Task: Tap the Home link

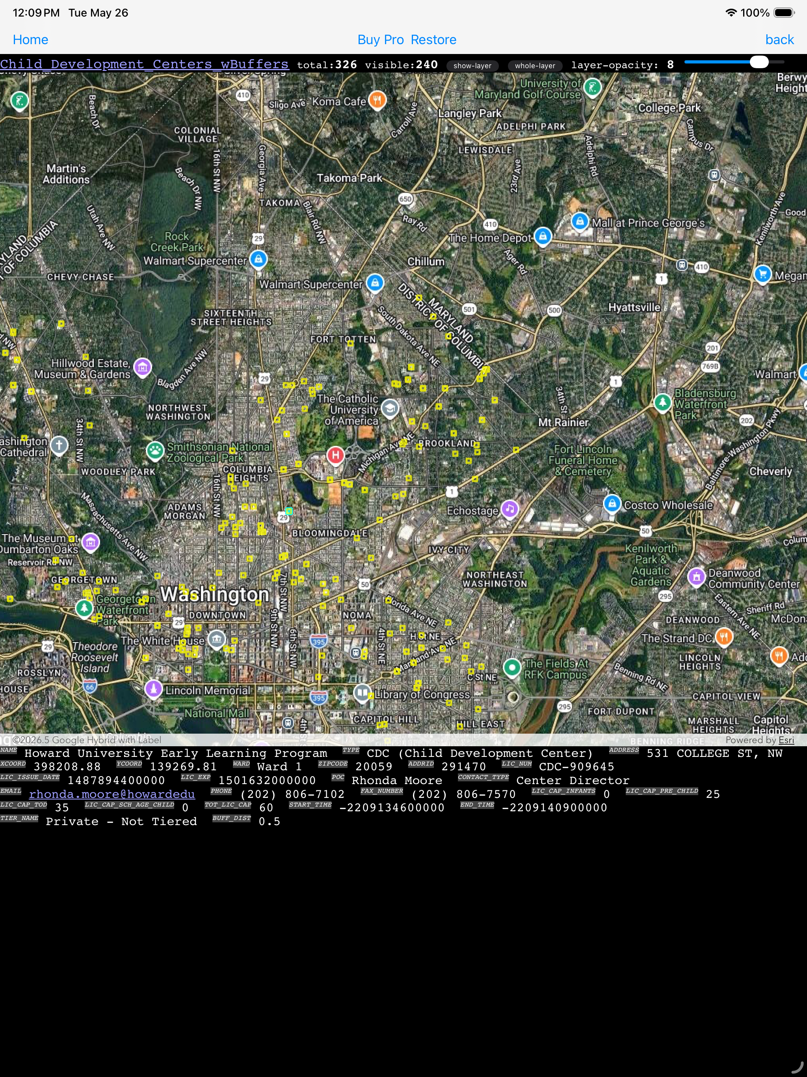Action: click(x=30, y=39)
